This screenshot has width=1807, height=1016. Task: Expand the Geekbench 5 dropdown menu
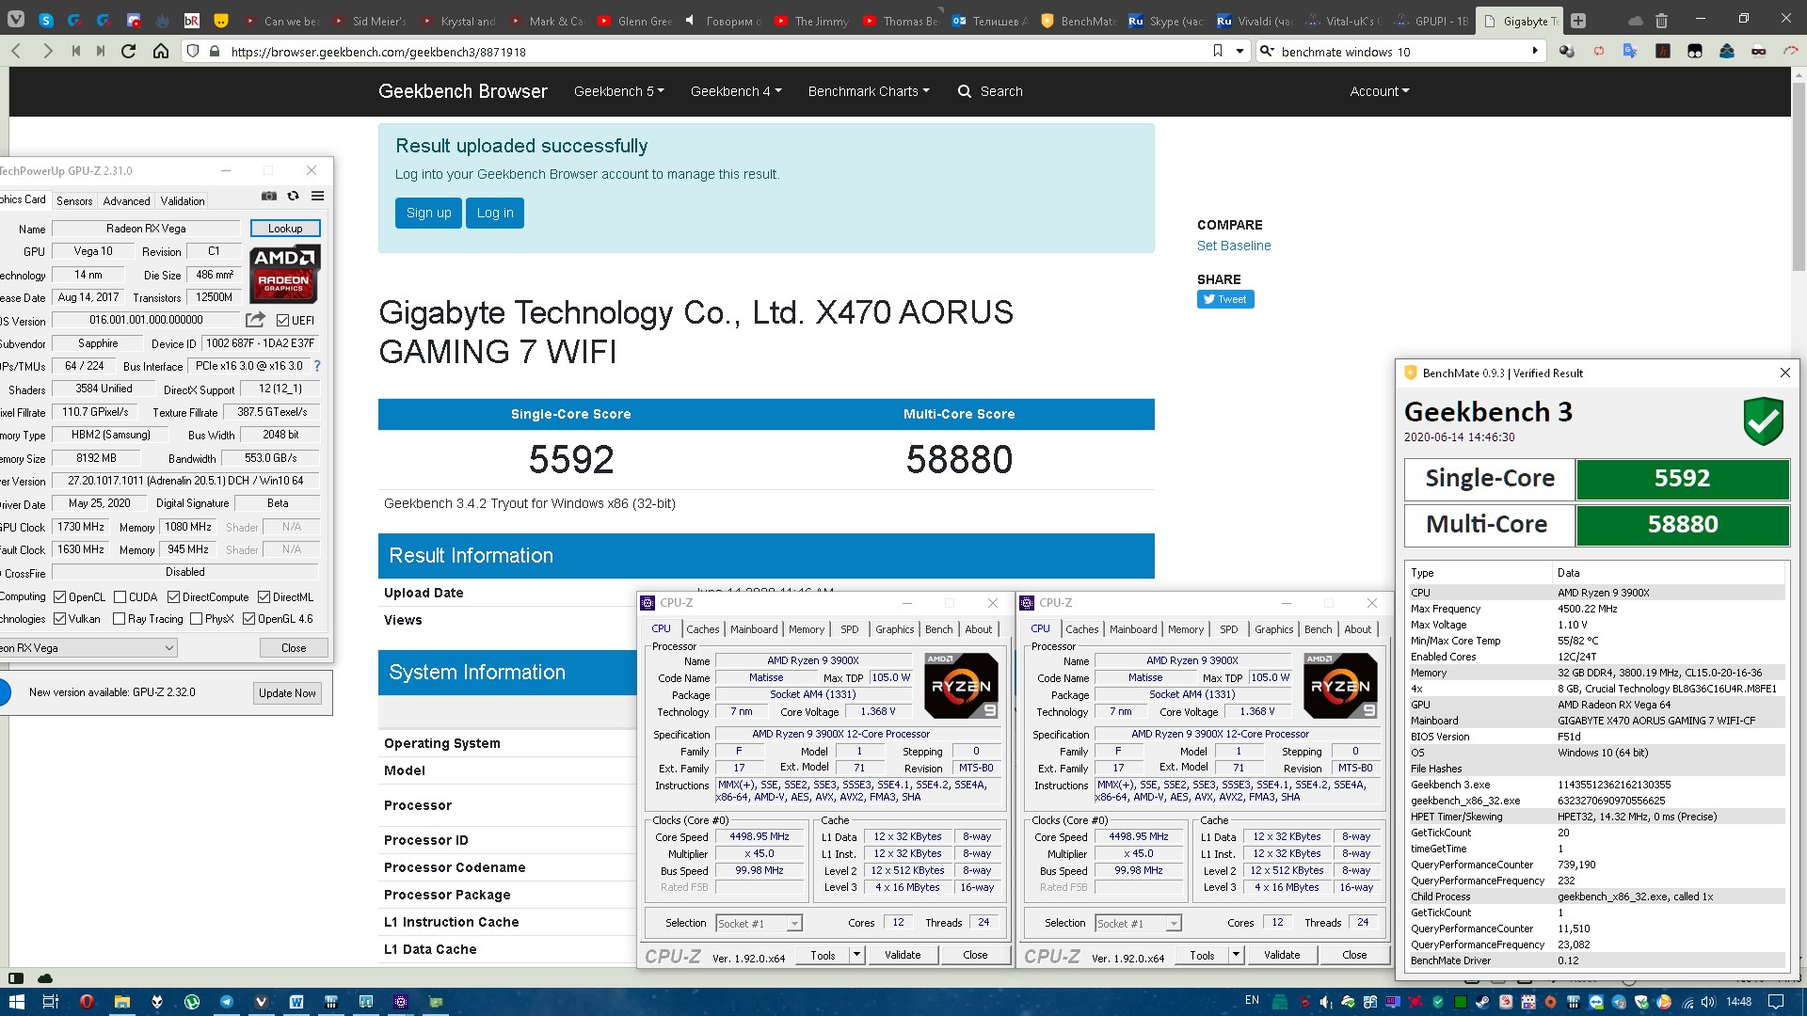tap(619, 91)
